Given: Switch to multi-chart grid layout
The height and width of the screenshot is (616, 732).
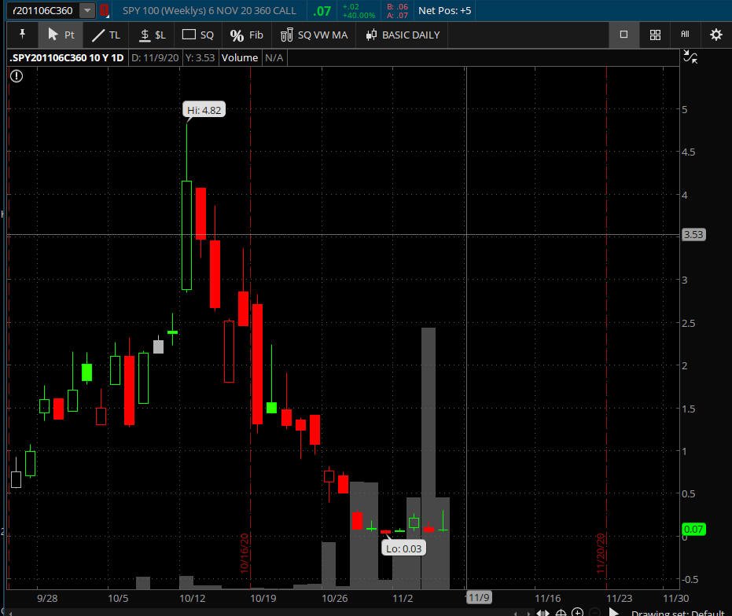Looking at the screenshot, I should [655, 35].
